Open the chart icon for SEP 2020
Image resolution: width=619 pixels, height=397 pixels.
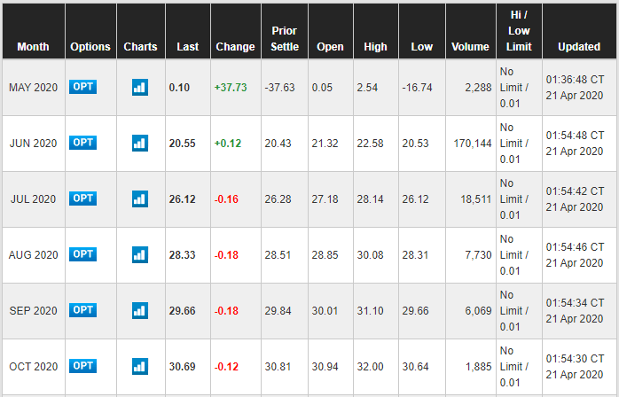coord(140,310)
